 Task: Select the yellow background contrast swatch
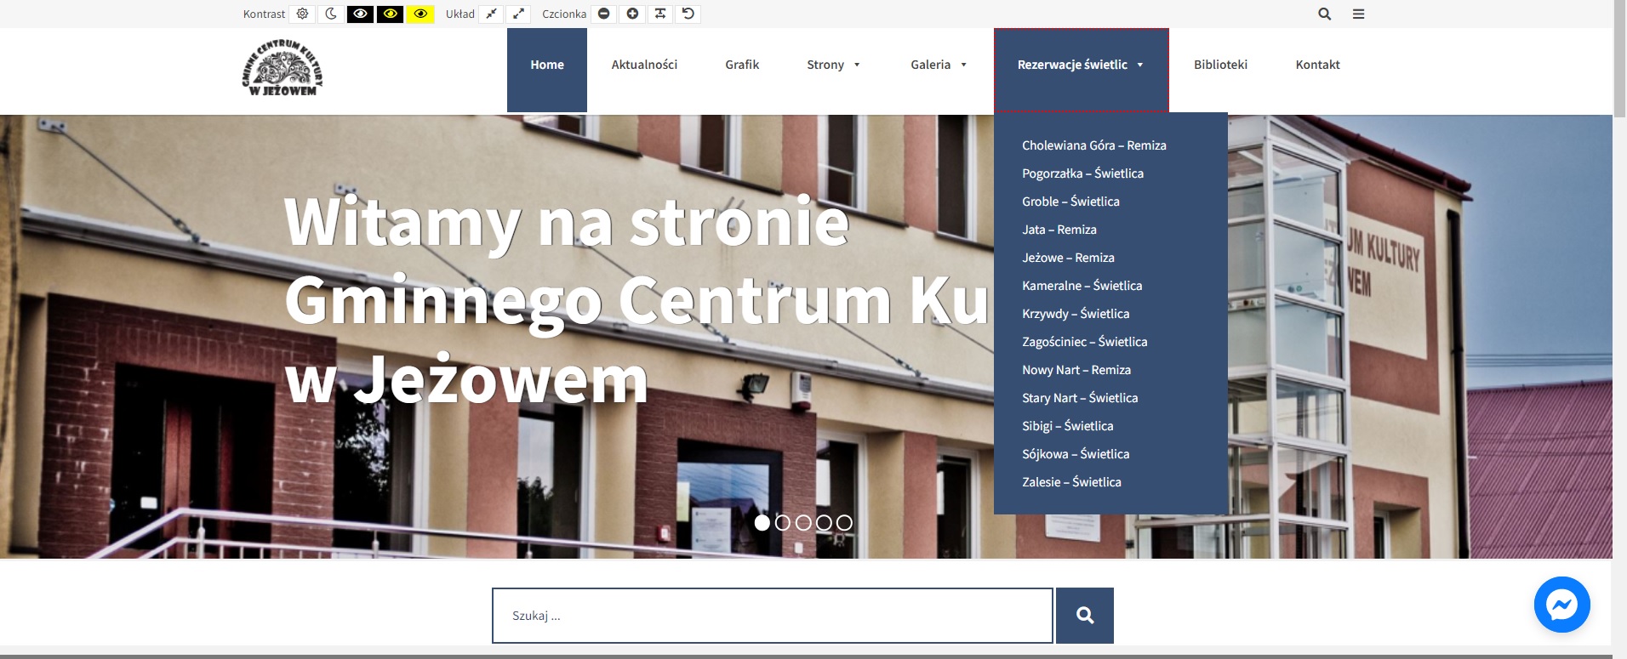click(420, 14)
